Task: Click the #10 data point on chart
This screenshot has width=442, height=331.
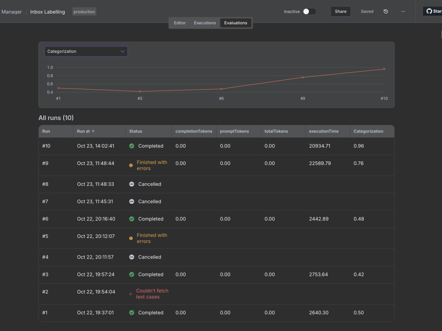Action: [x=384, y=69]
